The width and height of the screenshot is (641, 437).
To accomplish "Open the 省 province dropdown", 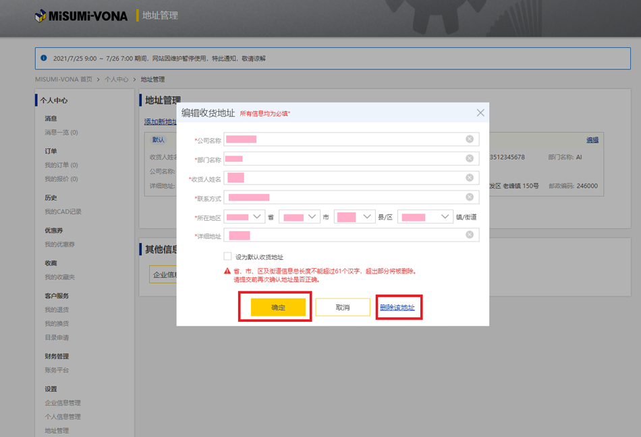I will pos(244,217).
